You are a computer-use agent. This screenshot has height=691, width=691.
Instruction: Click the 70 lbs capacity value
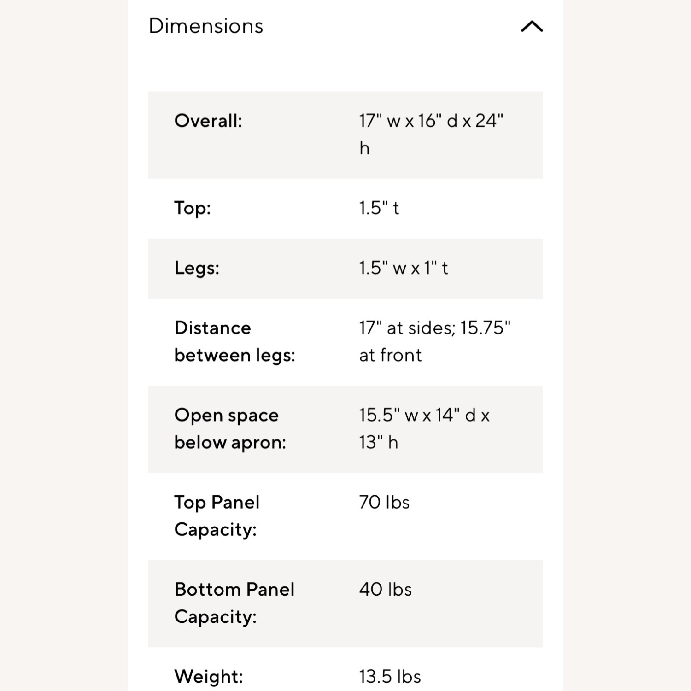click(384, 503)
